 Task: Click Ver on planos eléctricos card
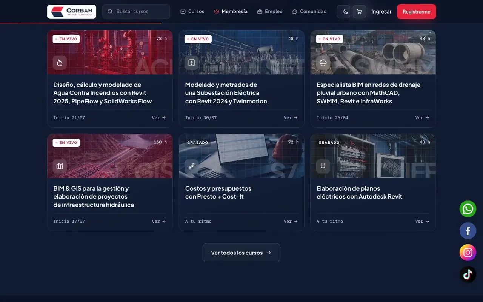pos(422,222)
